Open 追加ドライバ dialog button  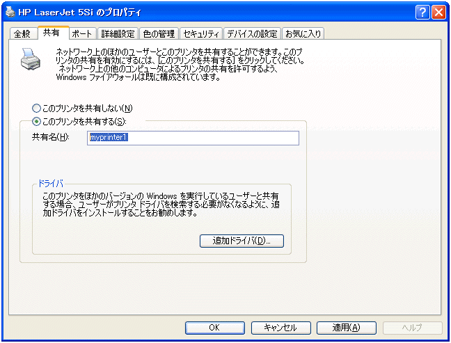[242, 241]
